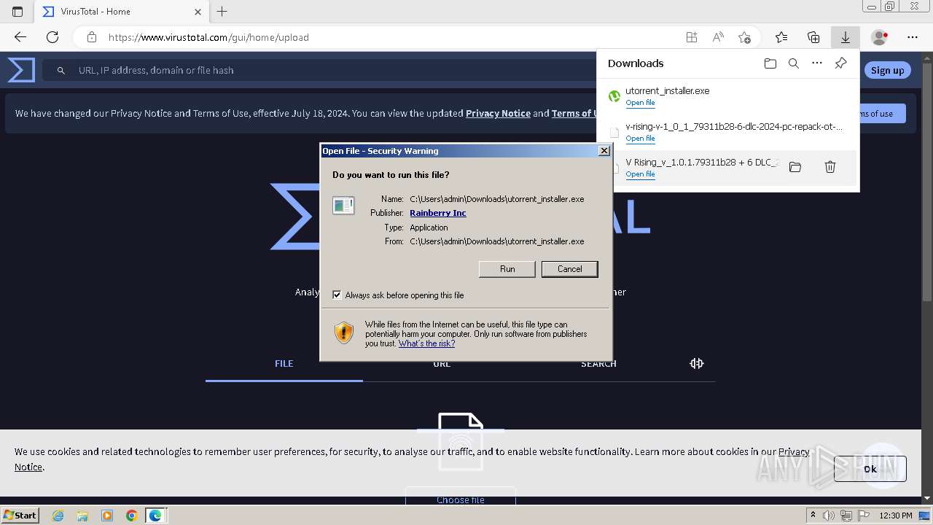
Task: Accept cookies with Ok button
Action: coord(870,469)
